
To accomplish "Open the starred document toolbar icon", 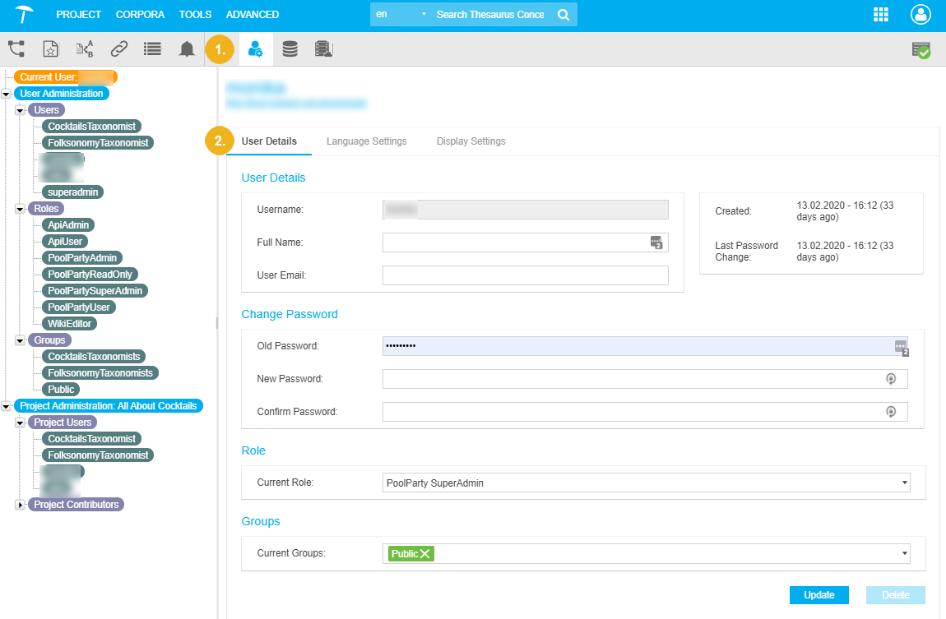I will point(51,49).
